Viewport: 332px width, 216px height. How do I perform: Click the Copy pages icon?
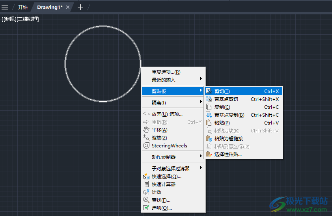point(209,107)
